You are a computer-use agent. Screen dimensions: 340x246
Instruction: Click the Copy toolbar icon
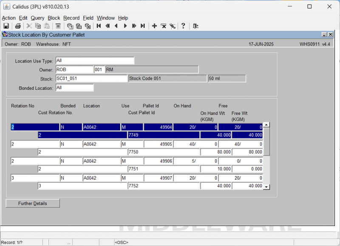pyautogui.click(x=38, y=26)
